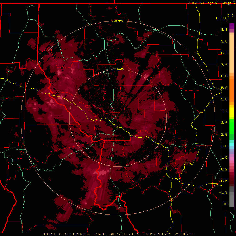Click the 2.6 legend value
This screenshot has width=236, height=236.
click(x=224, y=135)
